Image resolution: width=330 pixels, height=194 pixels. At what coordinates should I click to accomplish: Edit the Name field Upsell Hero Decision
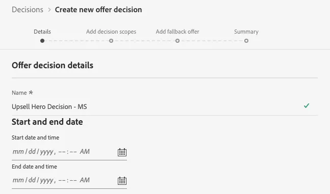165,106
